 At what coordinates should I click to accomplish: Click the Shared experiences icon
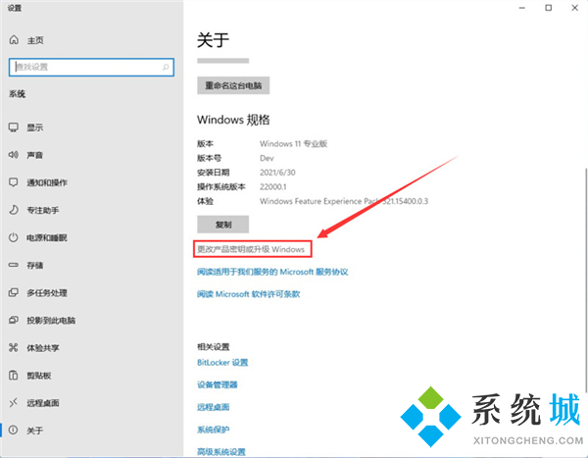[x=14, y=347]
